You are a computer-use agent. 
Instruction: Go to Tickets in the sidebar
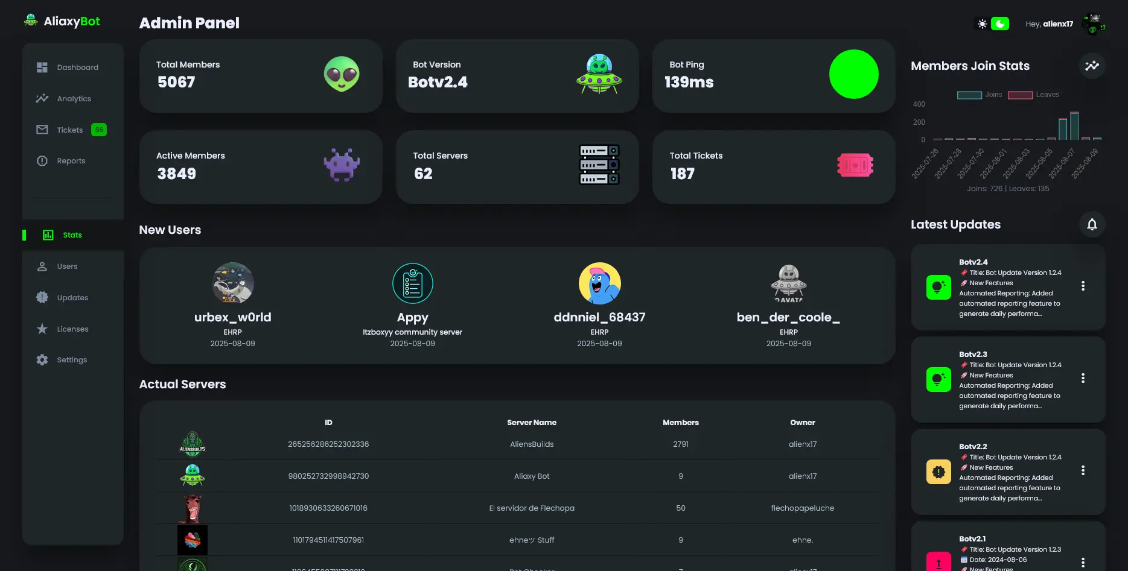point(70,130)
